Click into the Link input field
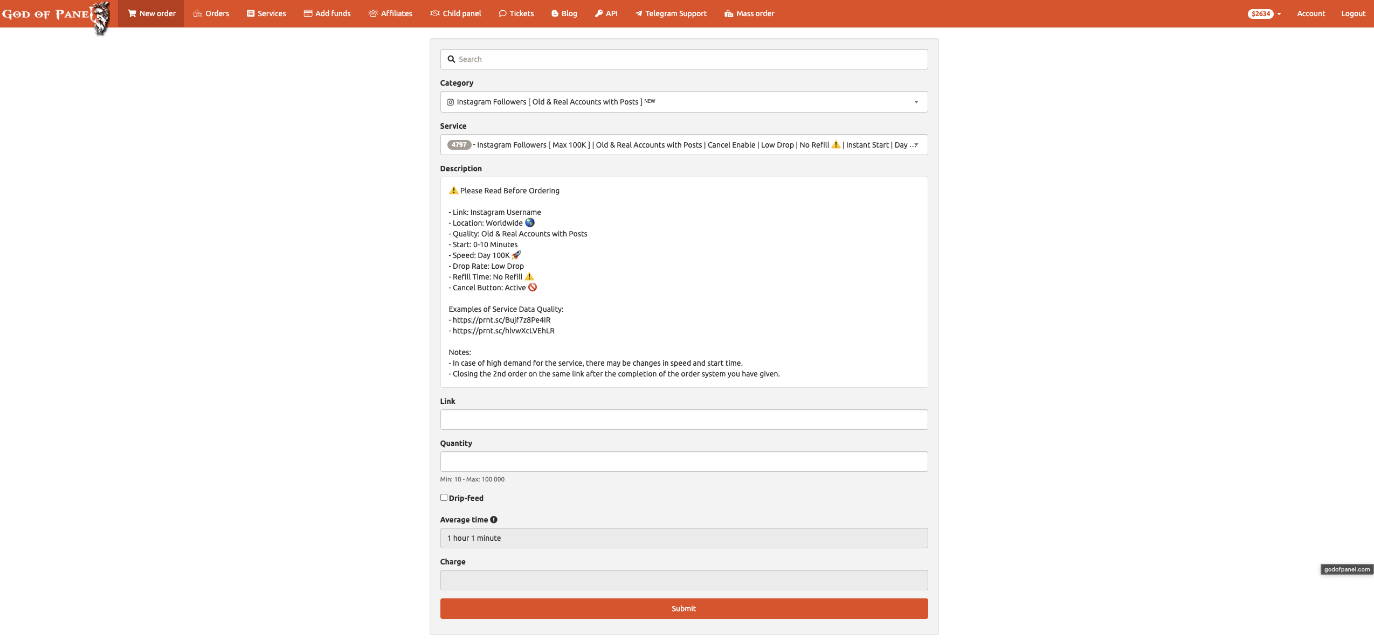 pyautogui.click(x=683, y=420)
